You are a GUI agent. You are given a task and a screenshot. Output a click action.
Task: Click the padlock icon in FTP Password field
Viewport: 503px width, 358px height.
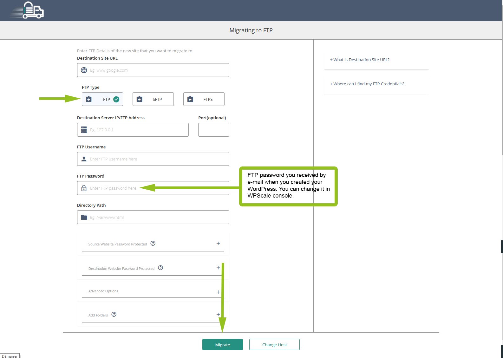84,188
